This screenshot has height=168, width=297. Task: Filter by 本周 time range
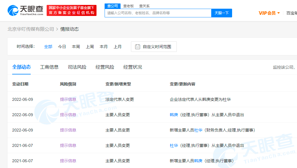(76, 47)
